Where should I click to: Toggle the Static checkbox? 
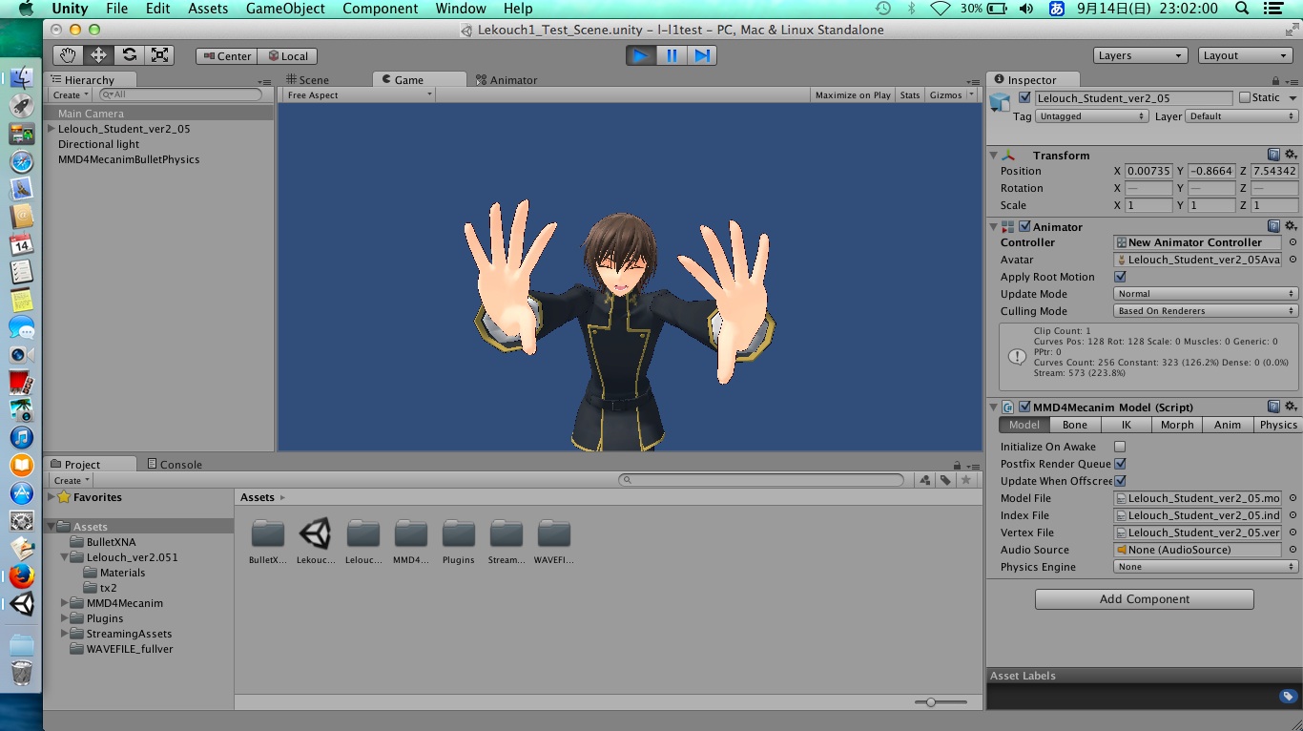click(1245, 97)
